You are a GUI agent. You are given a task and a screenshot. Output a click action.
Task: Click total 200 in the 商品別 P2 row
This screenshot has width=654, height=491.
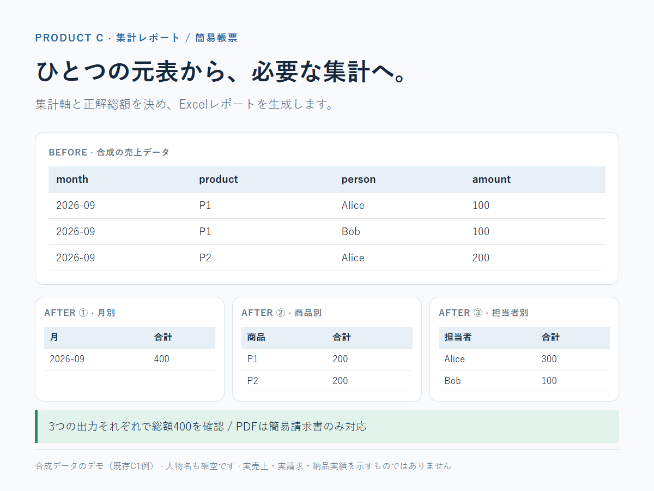(340, 381)
